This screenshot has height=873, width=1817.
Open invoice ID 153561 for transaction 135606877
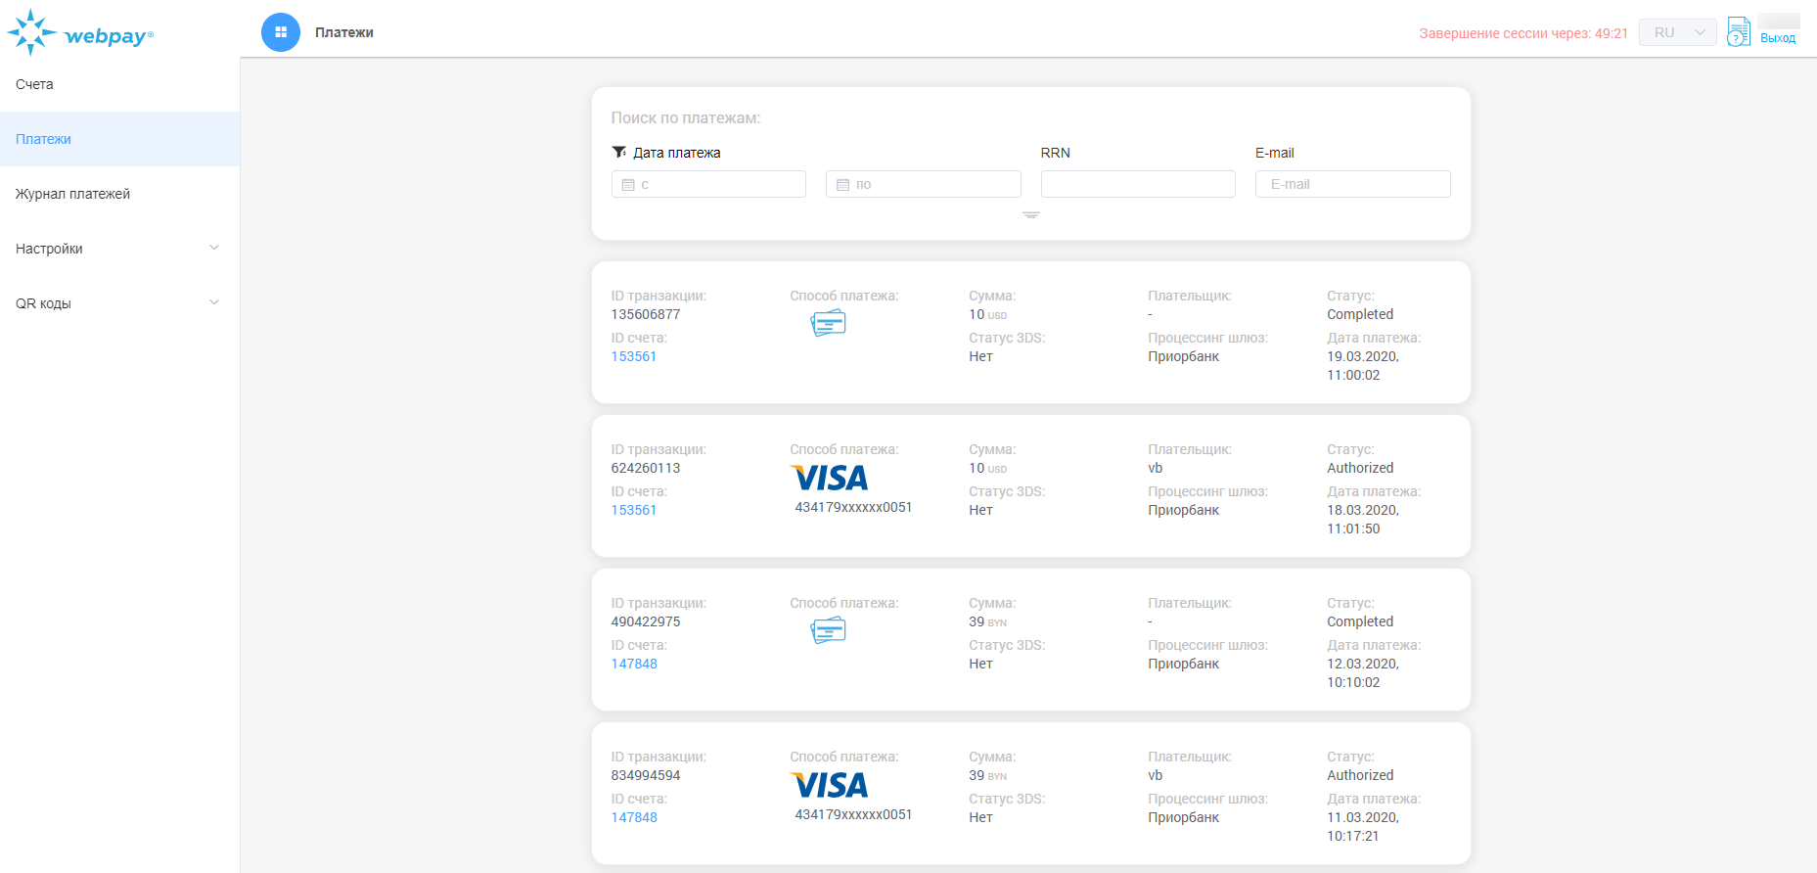(634, 356)
